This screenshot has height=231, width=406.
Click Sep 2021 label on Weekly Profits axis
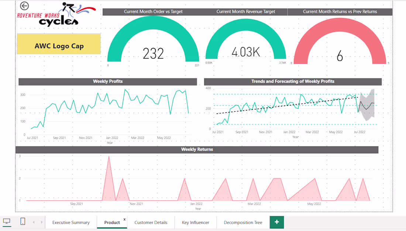pyautogui.click(x=59, y=138)
